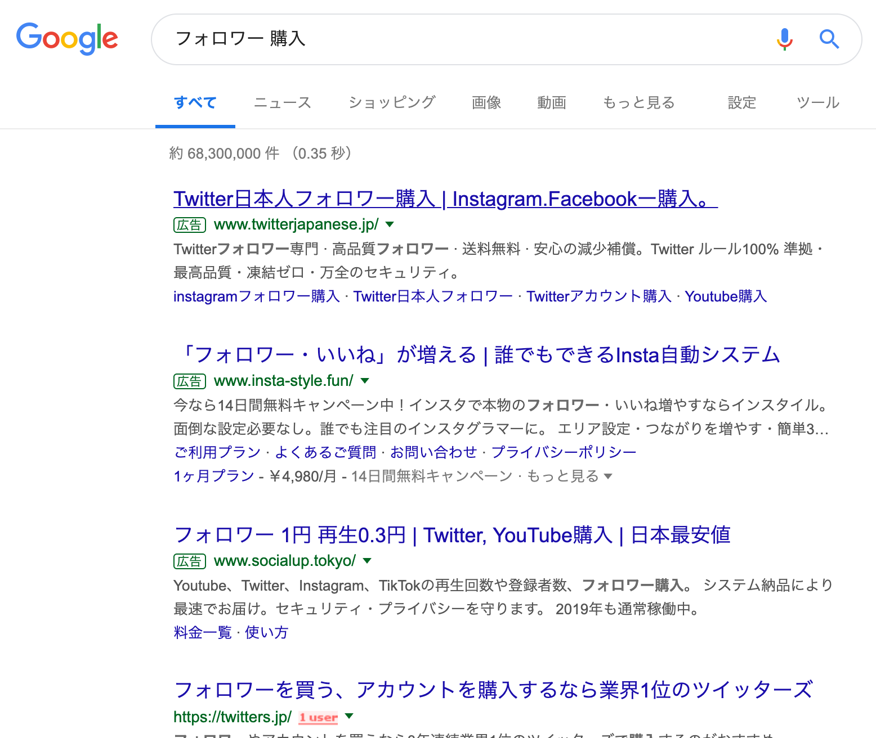Viewport: 876px width, 738px height.
Task: Click the 1ヶ月プラン price link
Action: click(214, 476)
